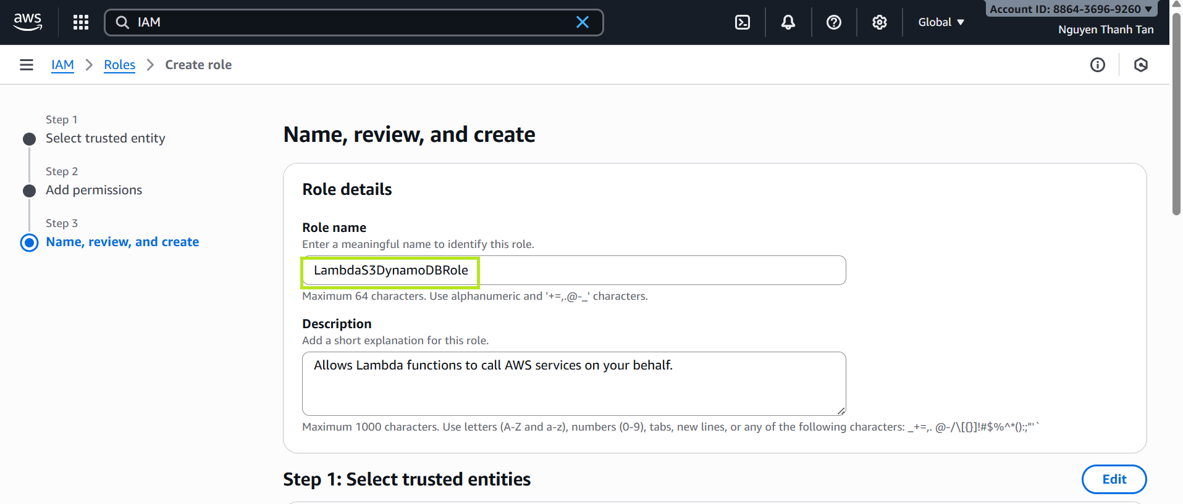
Task: Open the help question mark menu
Action: click(x=834, y=22)
